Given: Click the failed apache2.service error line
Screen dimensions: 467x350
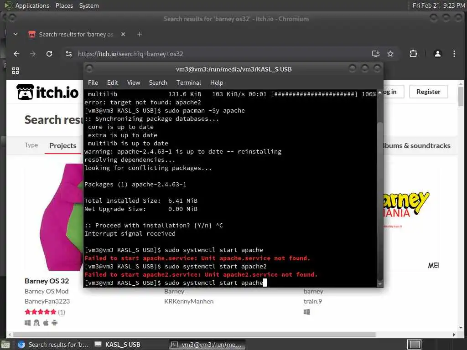Looking at the screenshot, I should tap(201, 274).
